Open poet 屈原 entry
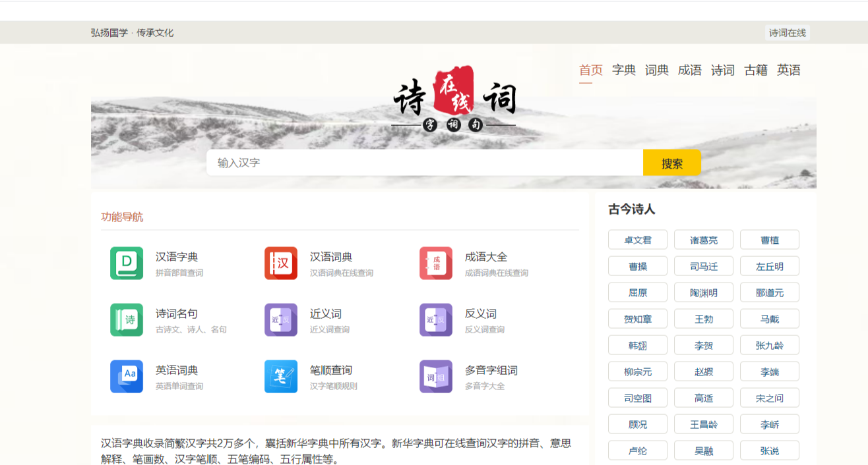The image size is (868, 465). pos(637,292)
